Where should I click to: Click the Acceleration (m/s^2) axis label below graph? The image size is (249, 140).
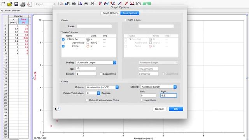pyautogui.click(x=144, y=138)
